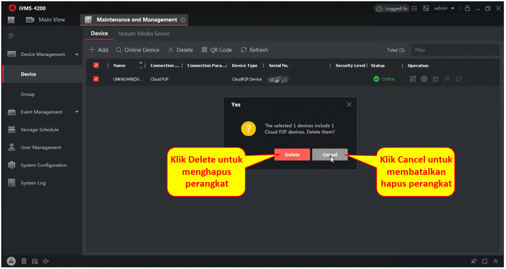The image size is (506, 269).
Task: Click the Filter input field
Action: (x=455, y=50)
